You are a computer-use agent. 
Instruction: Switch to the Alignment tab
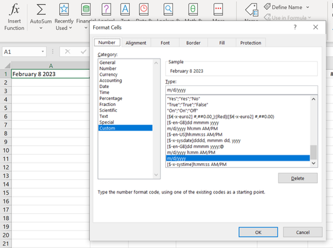point(136,43)
